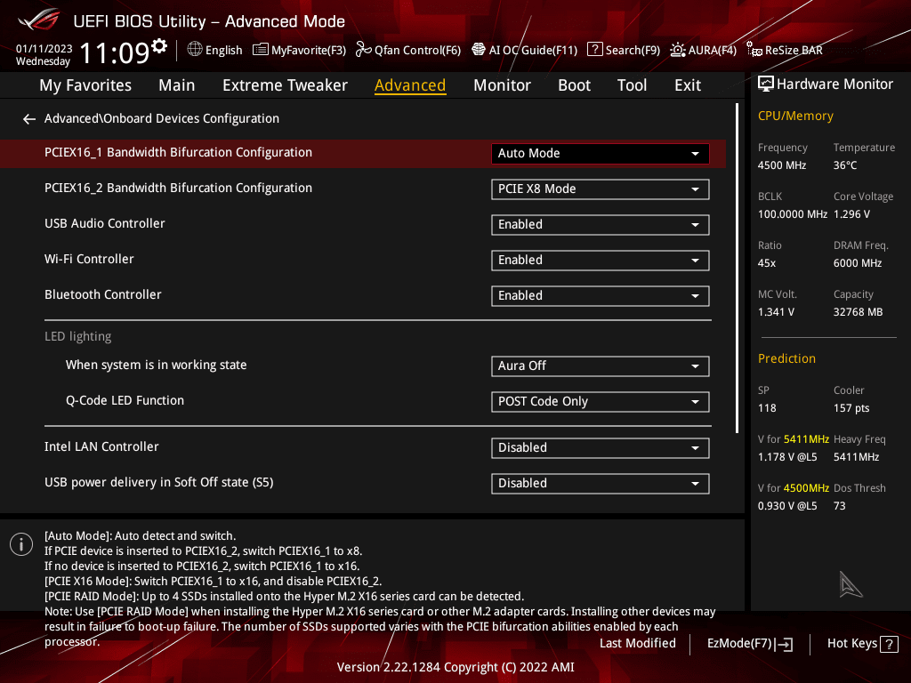The width and height of the screenshot is (911, 683).
Task: Open the AURA lighting icon
Action: [677, 50]
